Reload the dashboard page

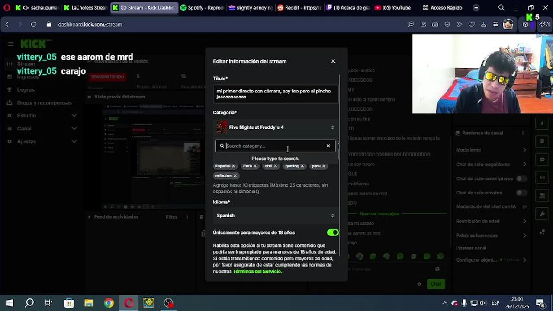click(33, 25)
